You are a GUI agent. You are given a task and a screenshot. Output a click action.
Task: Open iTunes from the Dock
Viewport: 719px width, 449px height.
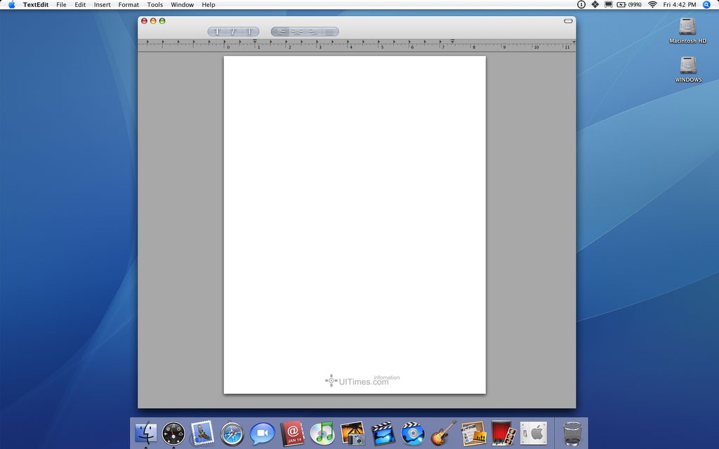(322, 434)
